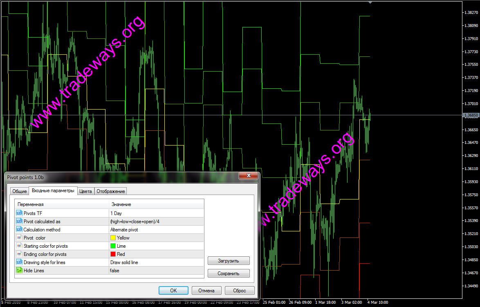Viewport: 480px width, 307px height.
Task: Click the Lime starting color swatch
Action: [113, 246]
